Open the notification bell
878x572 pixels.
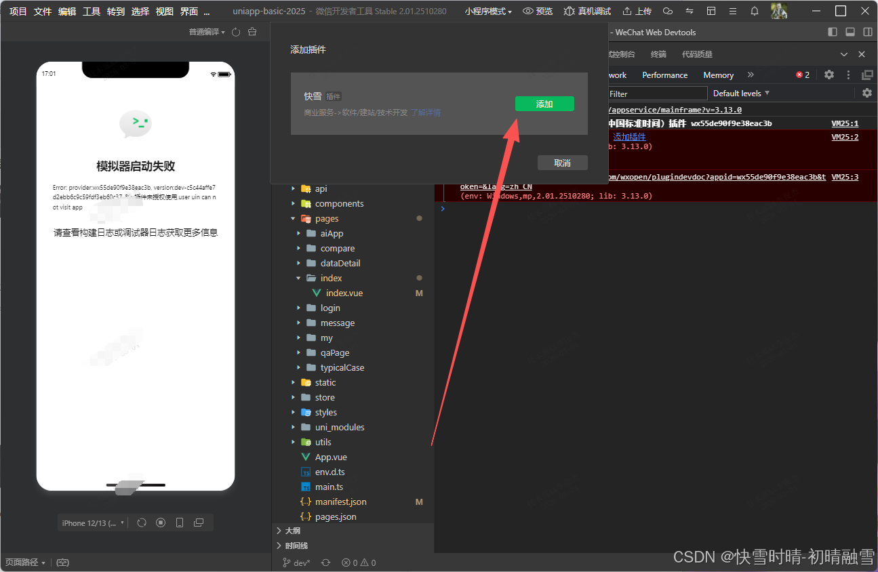tap(755, 12)
